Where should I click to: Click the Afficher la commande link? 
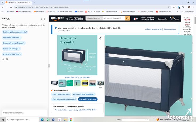[153, 29]
